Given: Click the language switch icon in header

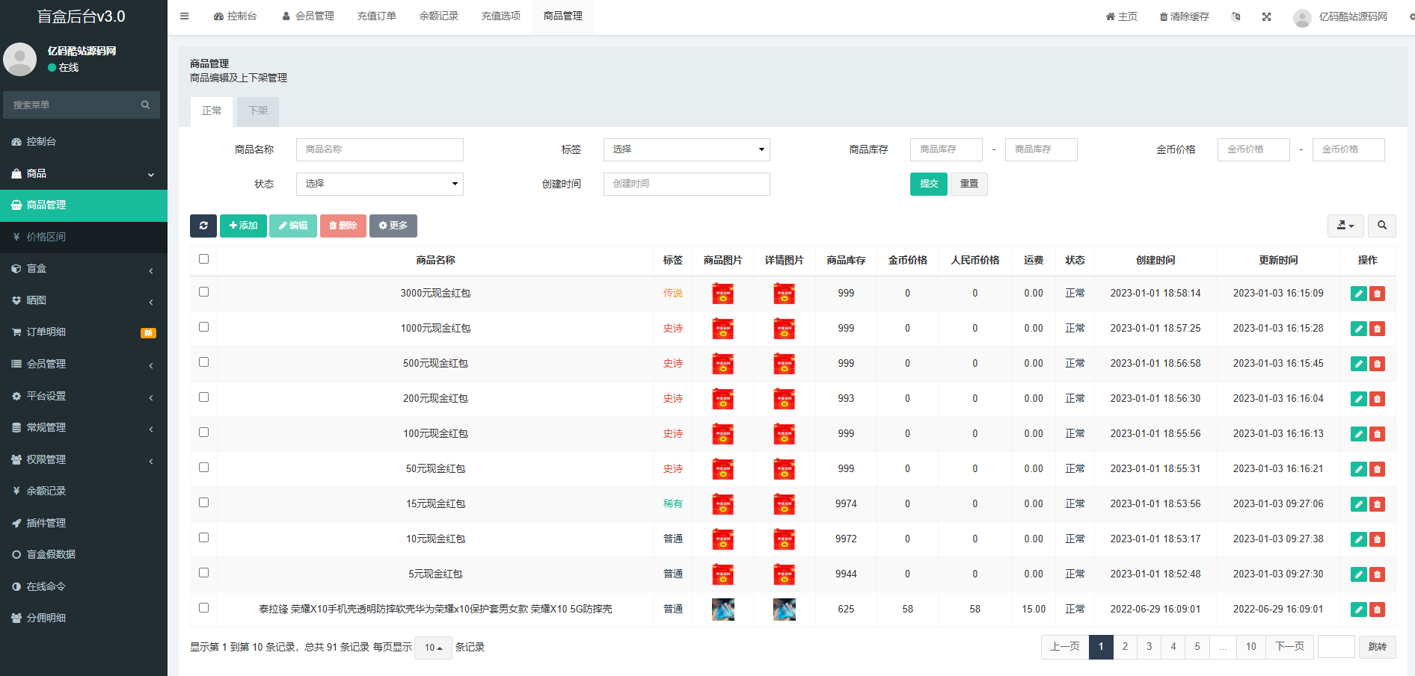Looking at the screenshot, I should [x=1236, y=16].
